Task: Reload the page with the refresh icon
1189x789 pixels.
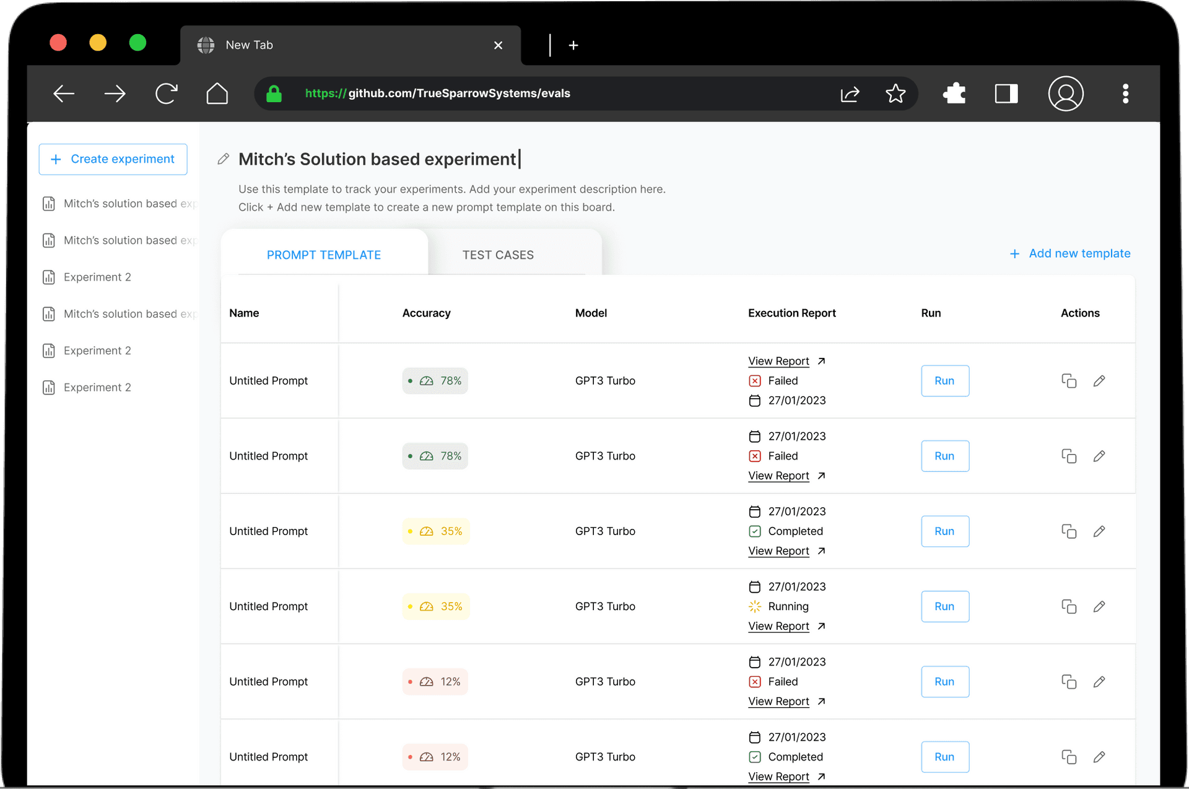Action: (x=166, y=94)
